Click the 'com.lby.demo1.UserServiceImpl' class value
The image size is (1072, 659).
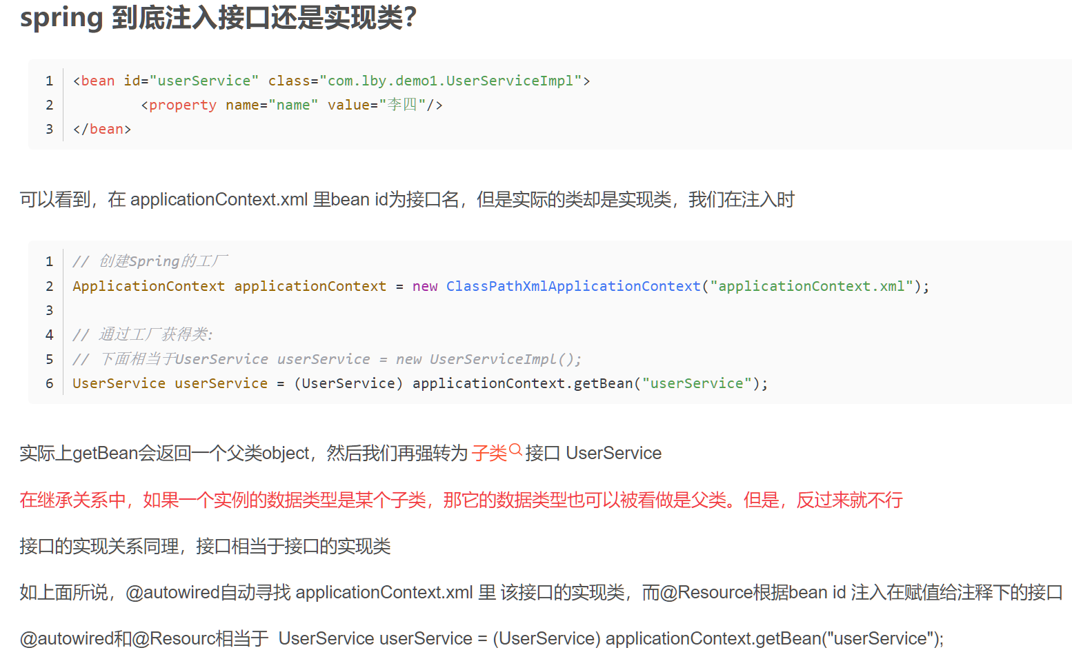[450, 81]
